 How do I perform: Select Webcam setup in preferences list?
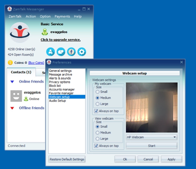(x=67, y=97)
